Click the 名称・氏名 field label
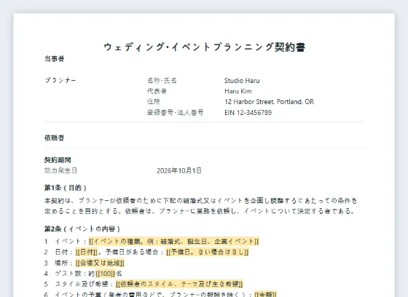 click(162, 81)
